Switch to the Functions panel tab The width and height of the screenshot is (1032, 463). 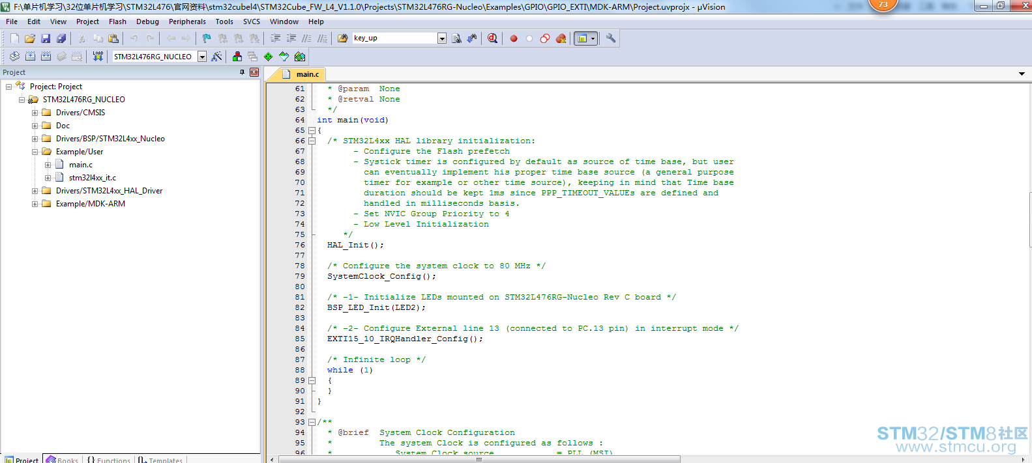coord(109,460)
